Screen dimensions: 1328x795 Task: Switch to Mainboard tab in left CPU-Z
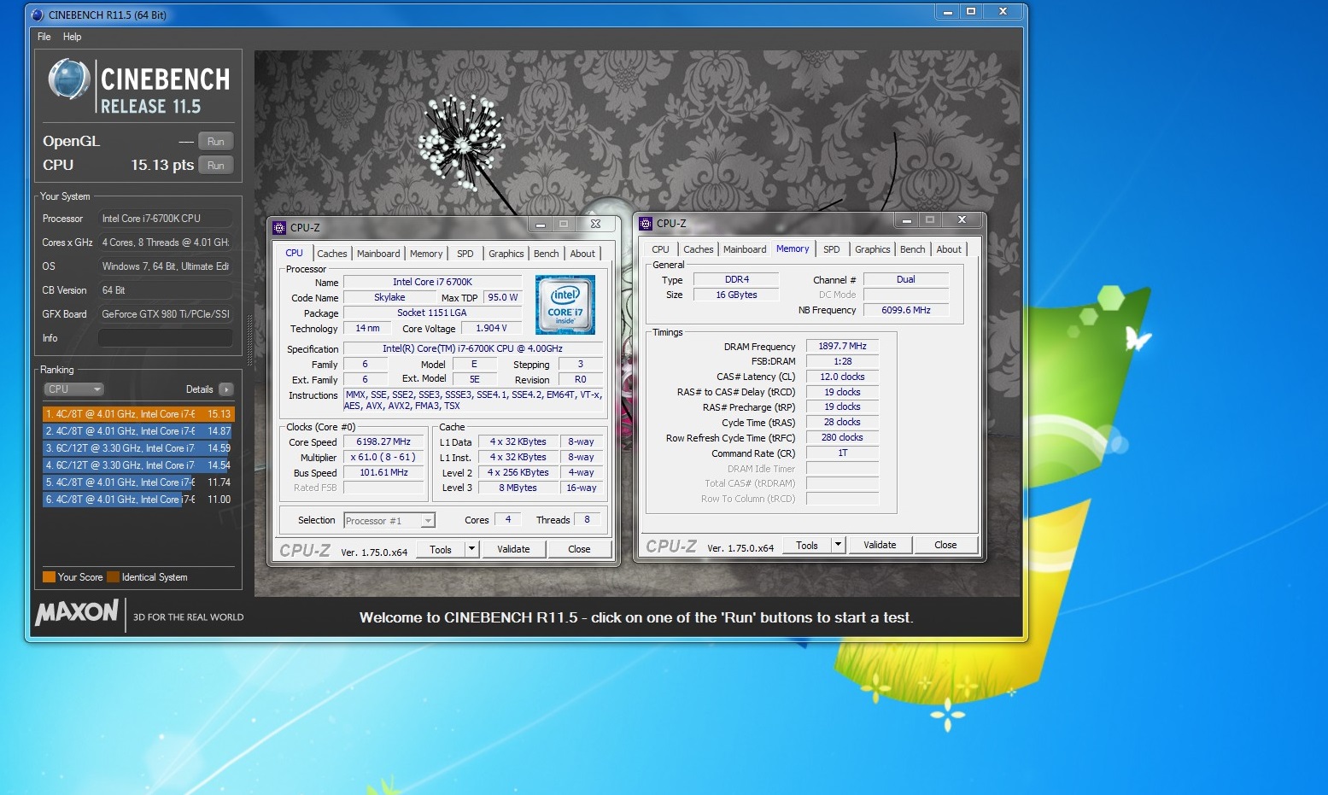[x=378, y=254]
